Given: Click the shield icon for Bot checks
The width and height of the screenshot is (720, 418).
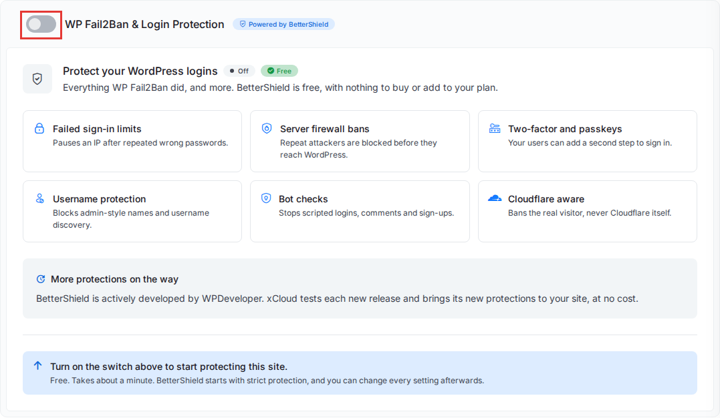Looking at the screenshot, I should pyautogui.click(x=266, y=198).
